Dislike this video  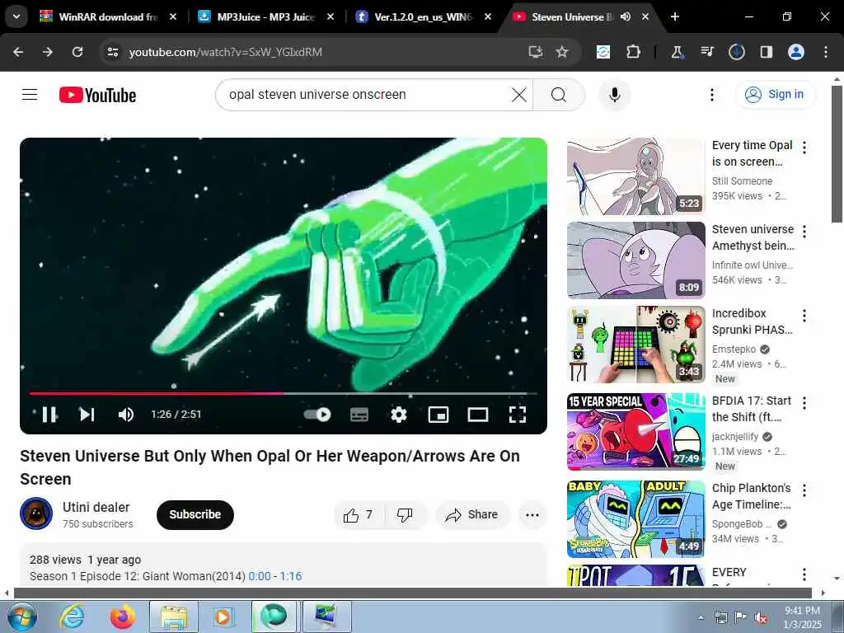405,515
